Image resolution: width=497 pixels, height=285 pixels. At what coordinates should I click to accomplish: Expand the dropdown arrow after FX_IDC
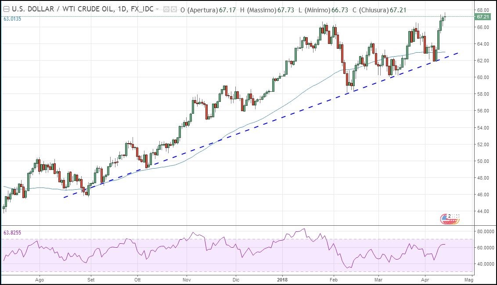tap(157, 9)
